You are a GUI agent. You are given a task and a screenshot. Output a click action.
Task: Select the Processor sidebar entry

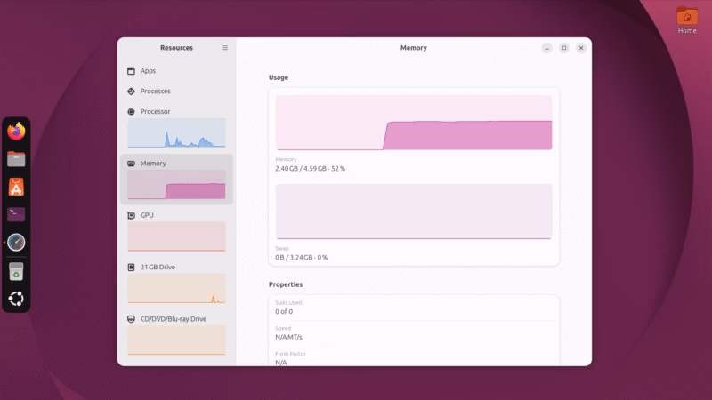[176, 127]
